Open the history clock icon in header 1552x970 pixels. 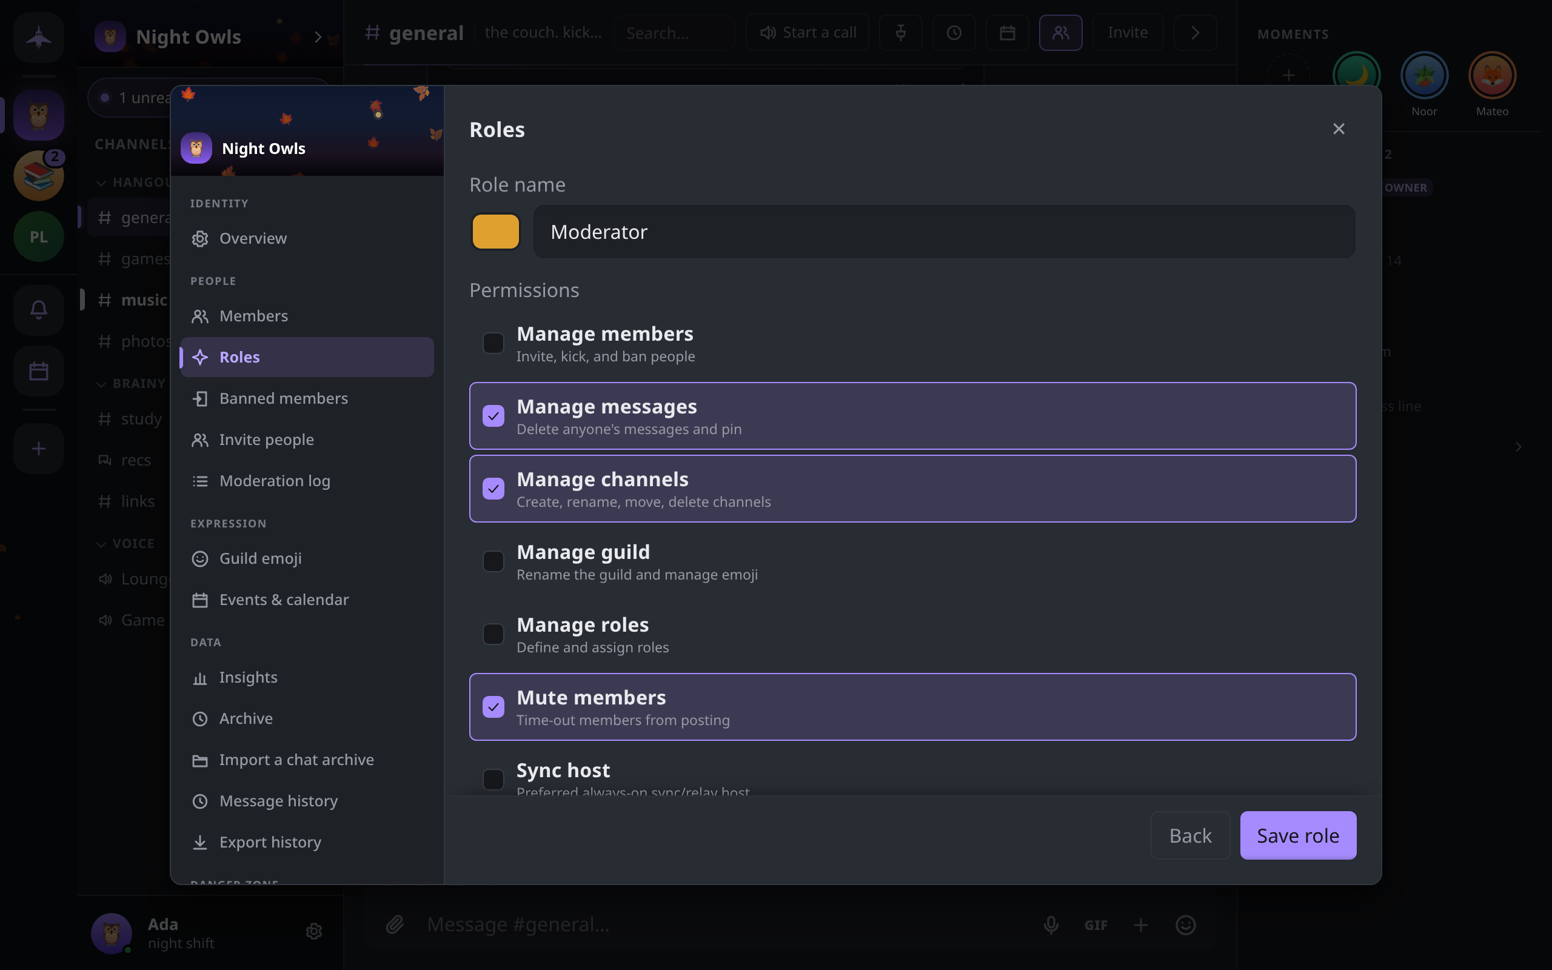954,33
